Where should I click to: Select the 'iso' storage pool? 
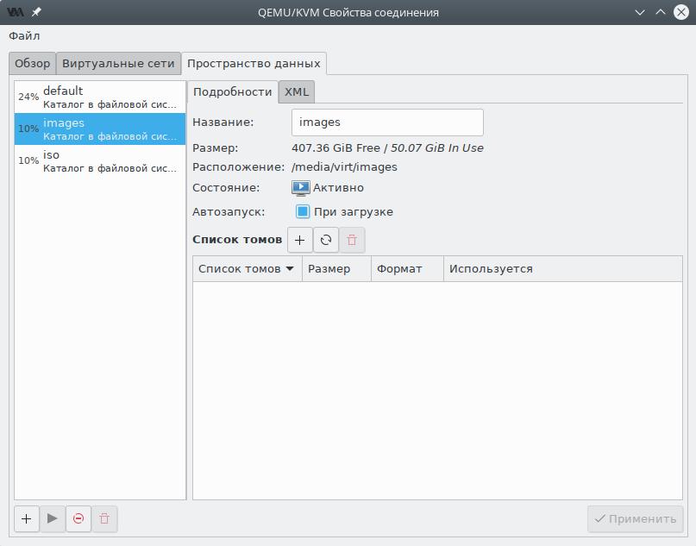click(x=99, y=160)
